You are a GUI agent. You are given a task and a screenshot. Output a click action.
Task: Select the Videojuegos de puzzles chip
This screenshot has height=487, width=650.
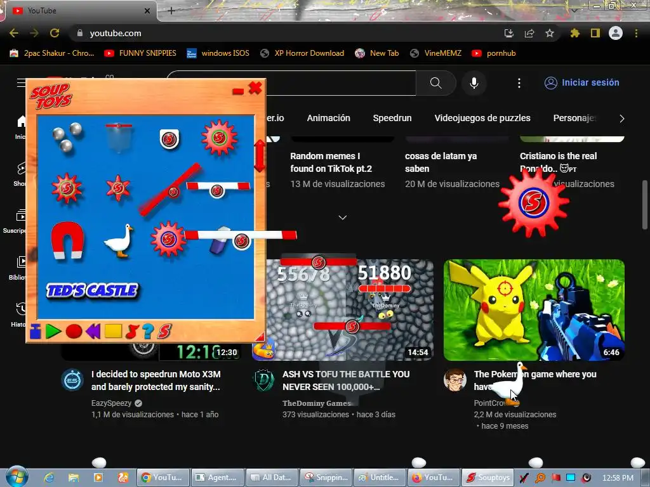pos(482,118)
